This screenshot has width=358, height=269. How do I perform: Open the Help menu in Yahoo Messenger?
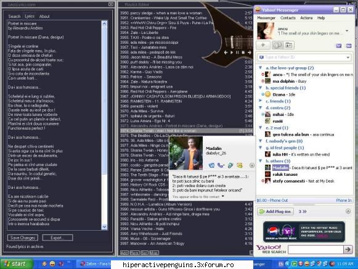[x=321, y=18]
